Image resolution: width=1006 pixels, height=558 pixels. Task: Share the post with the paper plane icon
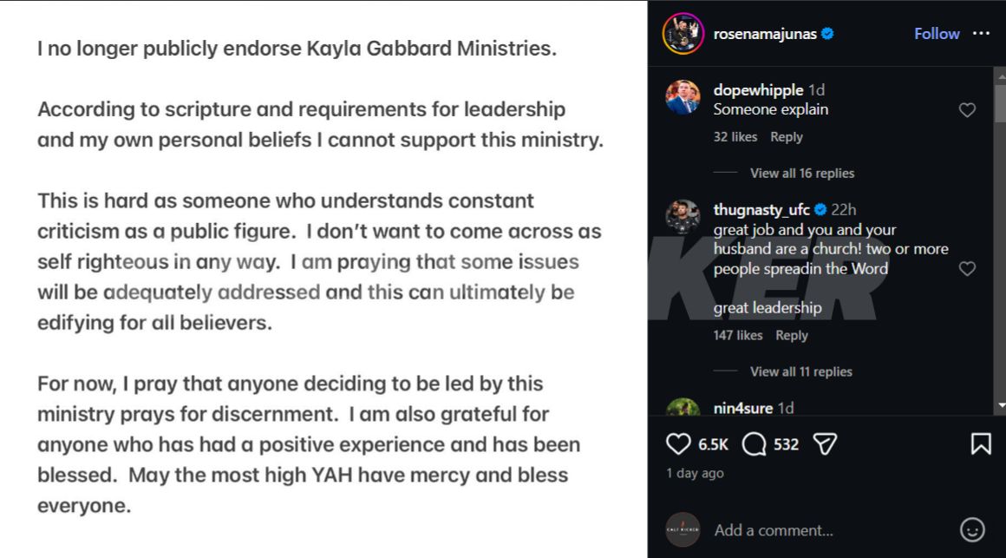click(825, 444)
